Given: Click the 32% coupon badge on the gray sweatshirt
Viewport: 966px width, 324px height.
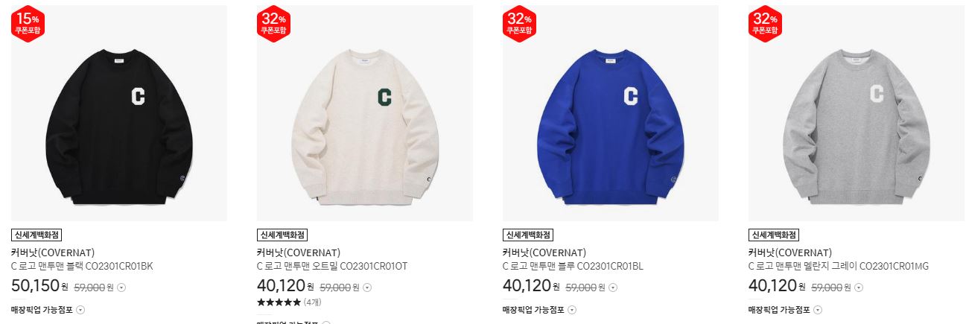Looking at the screenshot, I should [x=764, y=25].
